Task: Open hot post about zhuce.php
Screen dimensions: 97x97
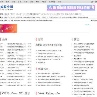Action: coord(15,71)
